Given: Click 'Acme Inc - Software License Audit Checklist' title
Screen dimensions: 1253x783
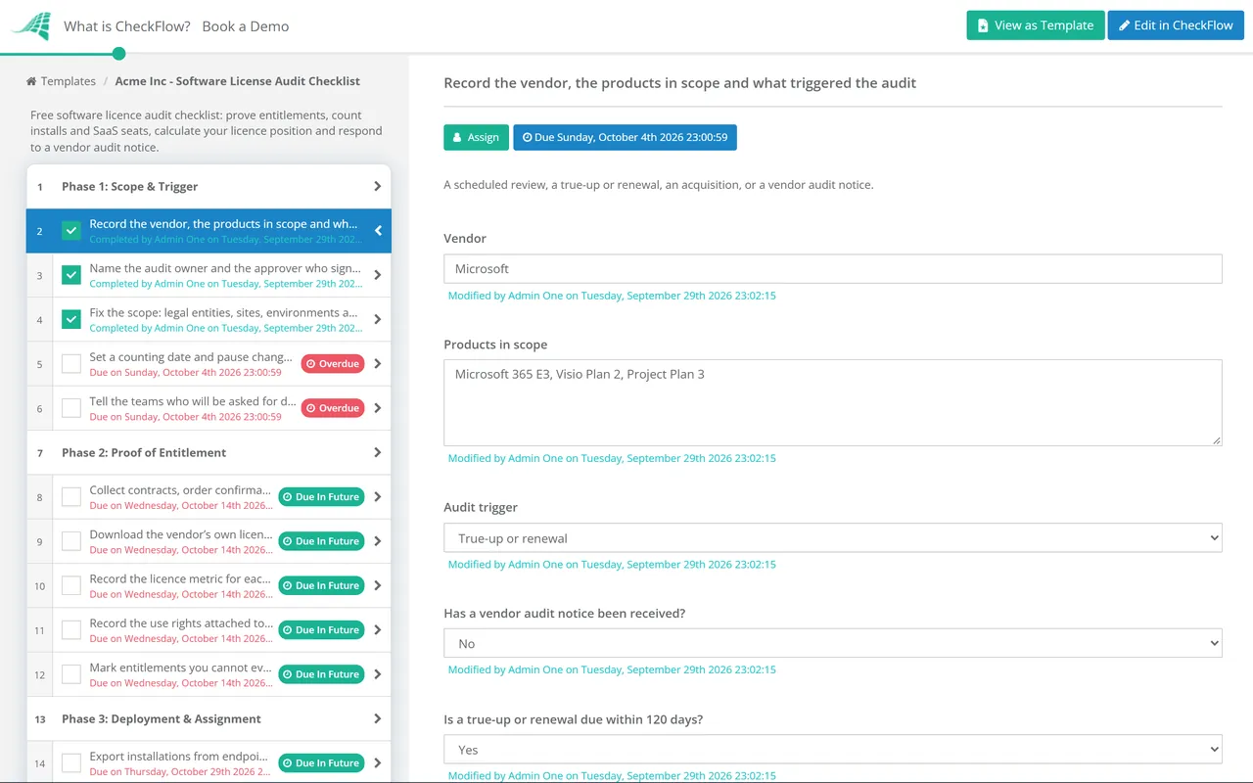Looking at the screenshot, I should click(x=238, y=81).
